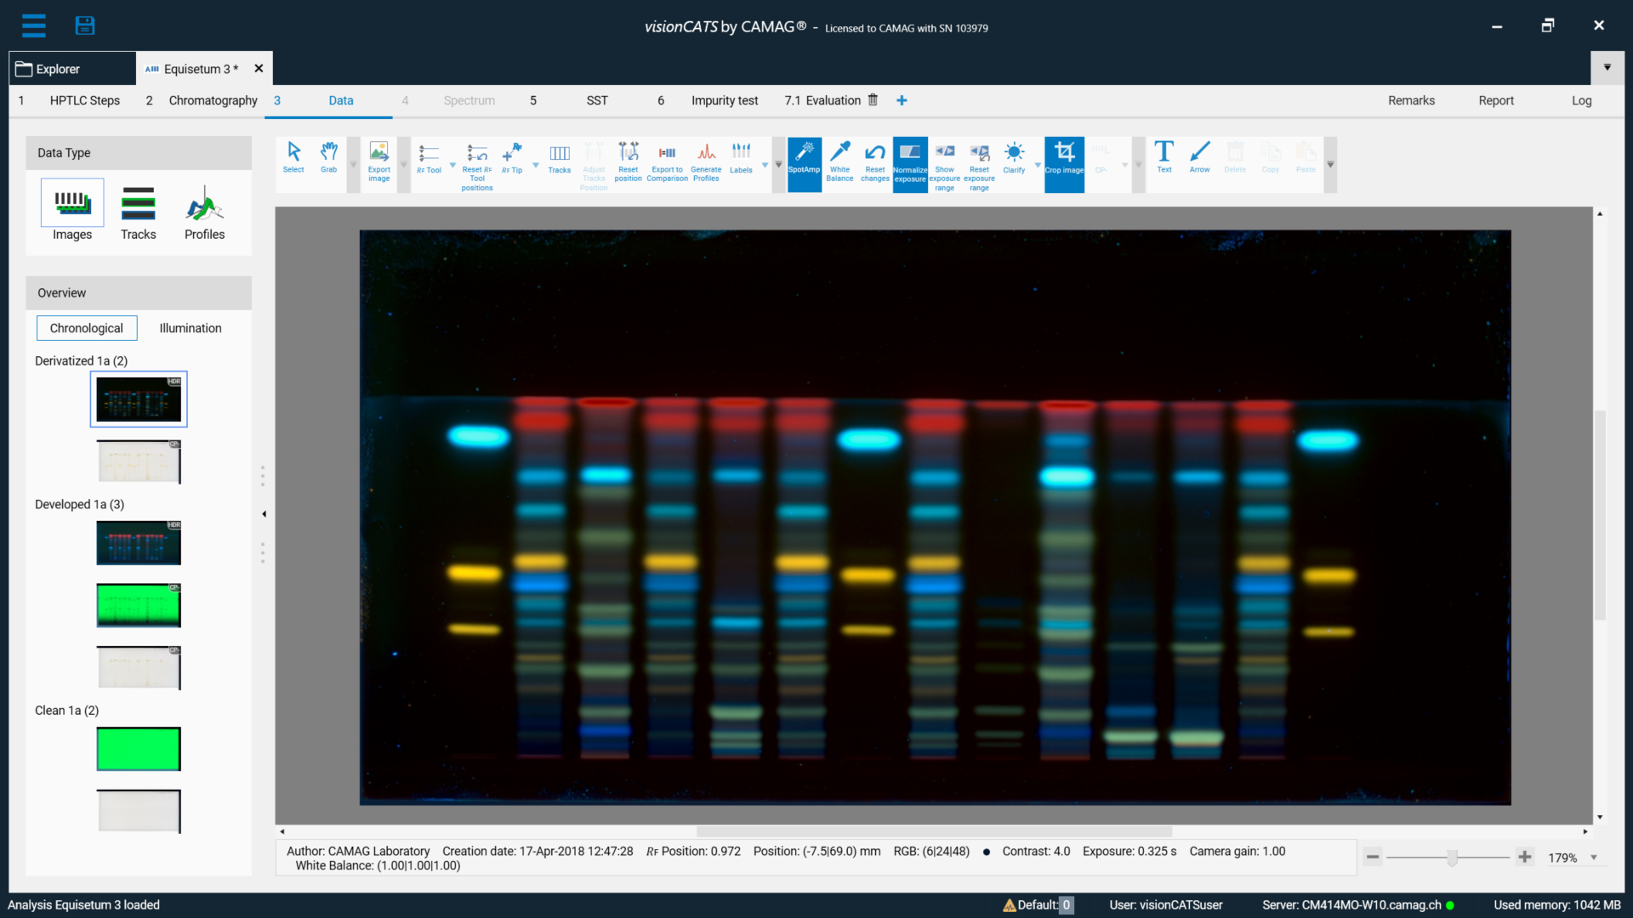Switch overview to Illumination
Image resolution: width=1633 pixels, height=918 pixels.
pos(191,328)
